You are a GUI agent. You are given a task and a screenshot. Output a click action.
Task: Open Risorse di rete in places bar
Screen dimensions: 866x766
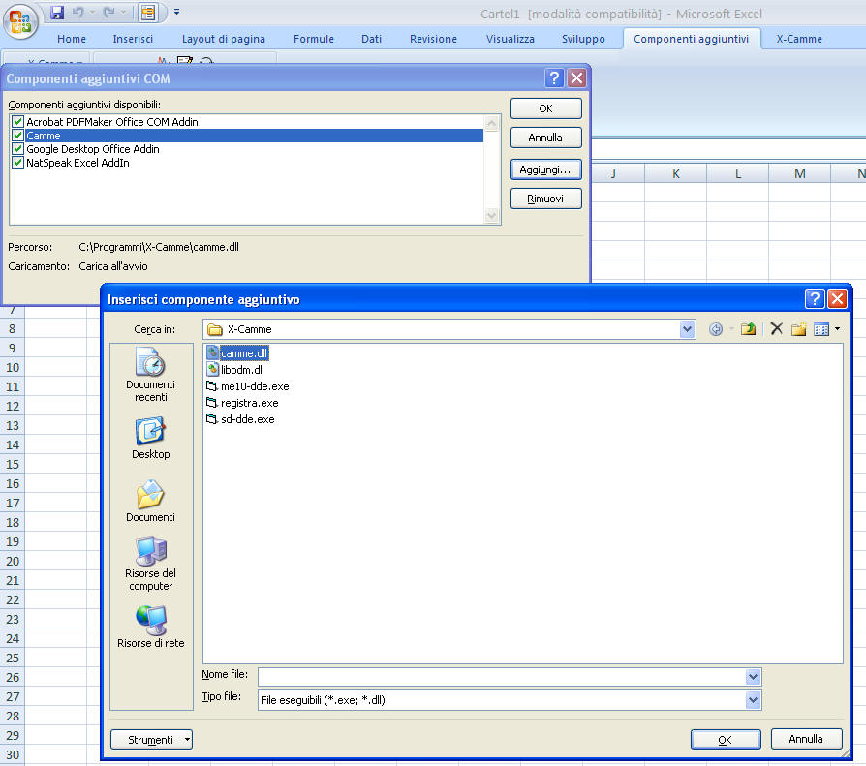[150, 627]
